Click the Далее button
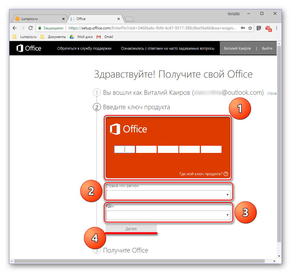 [x=131, y=228]
